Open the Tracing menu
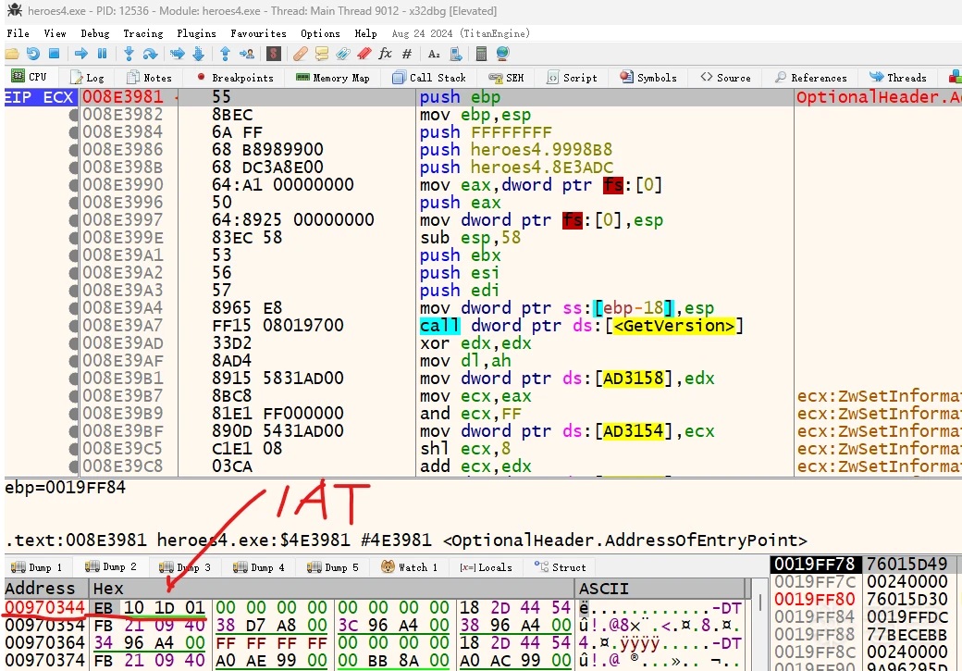 (x=143, y=33)
